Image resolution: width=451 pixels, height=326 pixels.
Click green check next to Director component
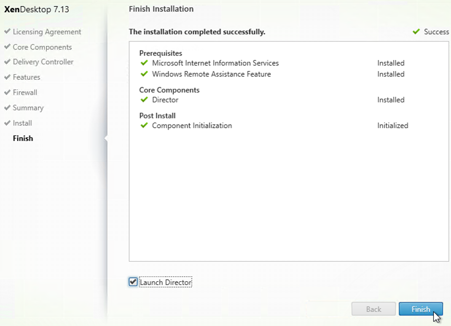click(144, 100)
